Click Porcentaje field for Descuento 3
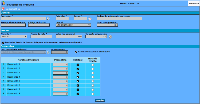The height and width of the screenshot is (104, 200). coord(60,73)
